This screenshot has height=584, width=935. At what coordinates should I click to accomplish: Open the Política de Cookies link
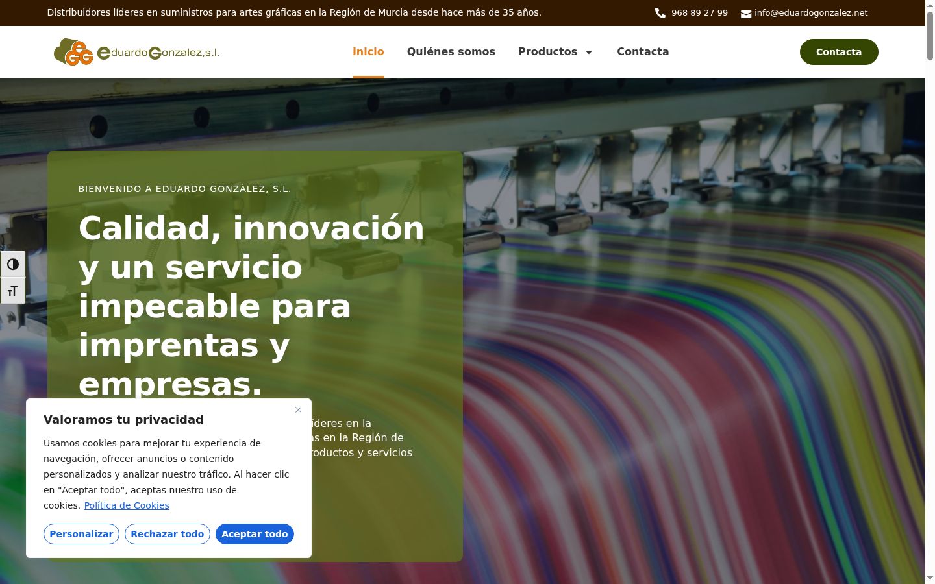(127, 505)
